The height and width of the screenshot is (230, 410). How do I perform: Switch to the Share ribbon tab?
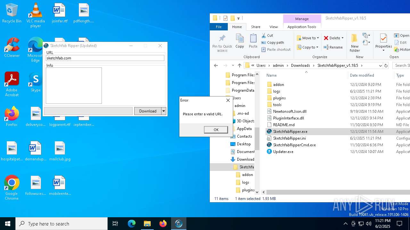click(256, 27)
